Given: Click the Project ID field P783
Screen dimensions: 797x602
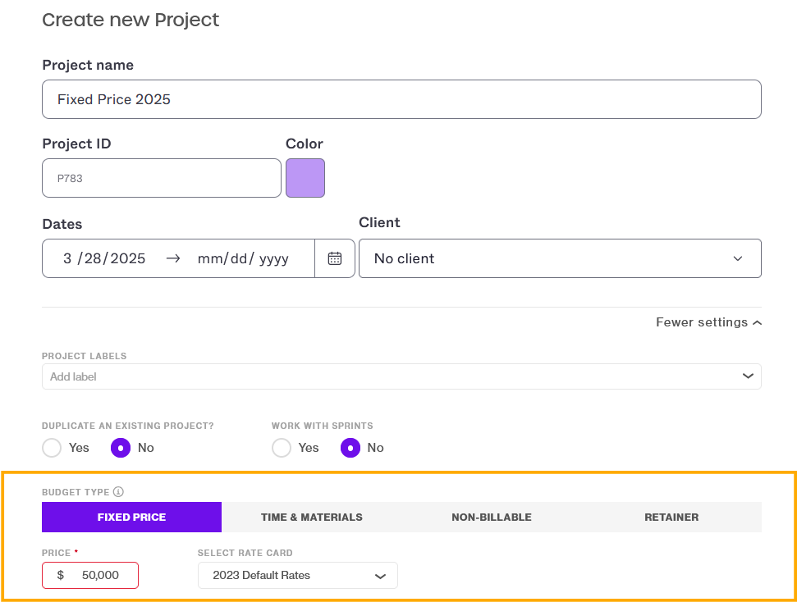Looking at the screenshot, I should pos(162,178).
